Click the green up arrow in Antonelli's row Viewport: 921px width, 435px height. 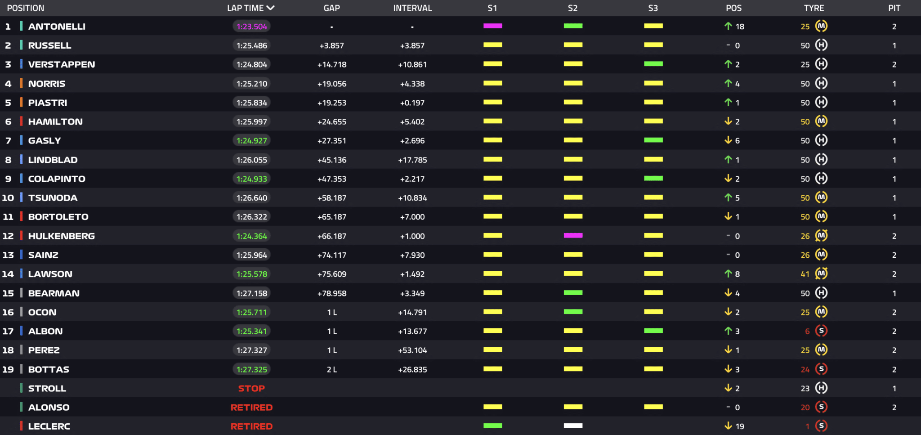pos(728,26)
